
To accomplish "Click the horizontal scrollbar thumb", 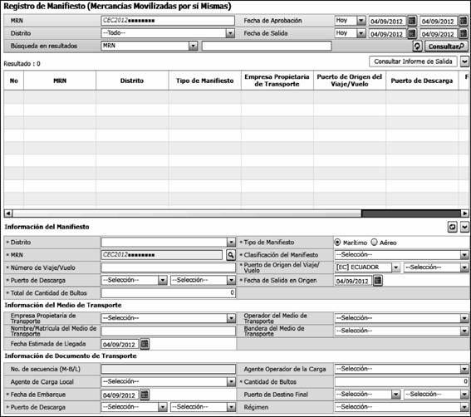I will click(x=411, y=213).
